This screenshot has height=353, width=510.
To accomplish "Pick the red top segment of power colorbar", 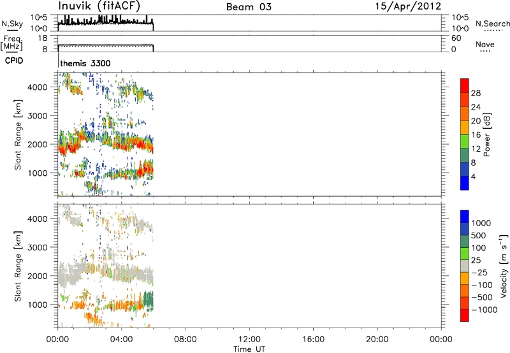I will pyautogui.click(x=465, y=85).
